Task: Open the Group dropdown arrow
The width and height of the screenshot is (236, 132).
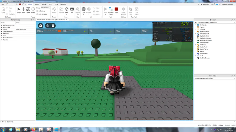Action: click(101, 8)
